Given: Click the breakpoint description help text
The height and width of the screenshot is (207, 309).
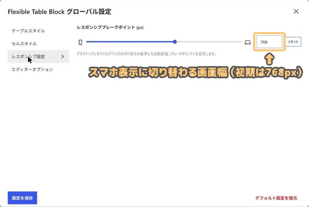Looking at the screenshot, I should coord(147,54).
